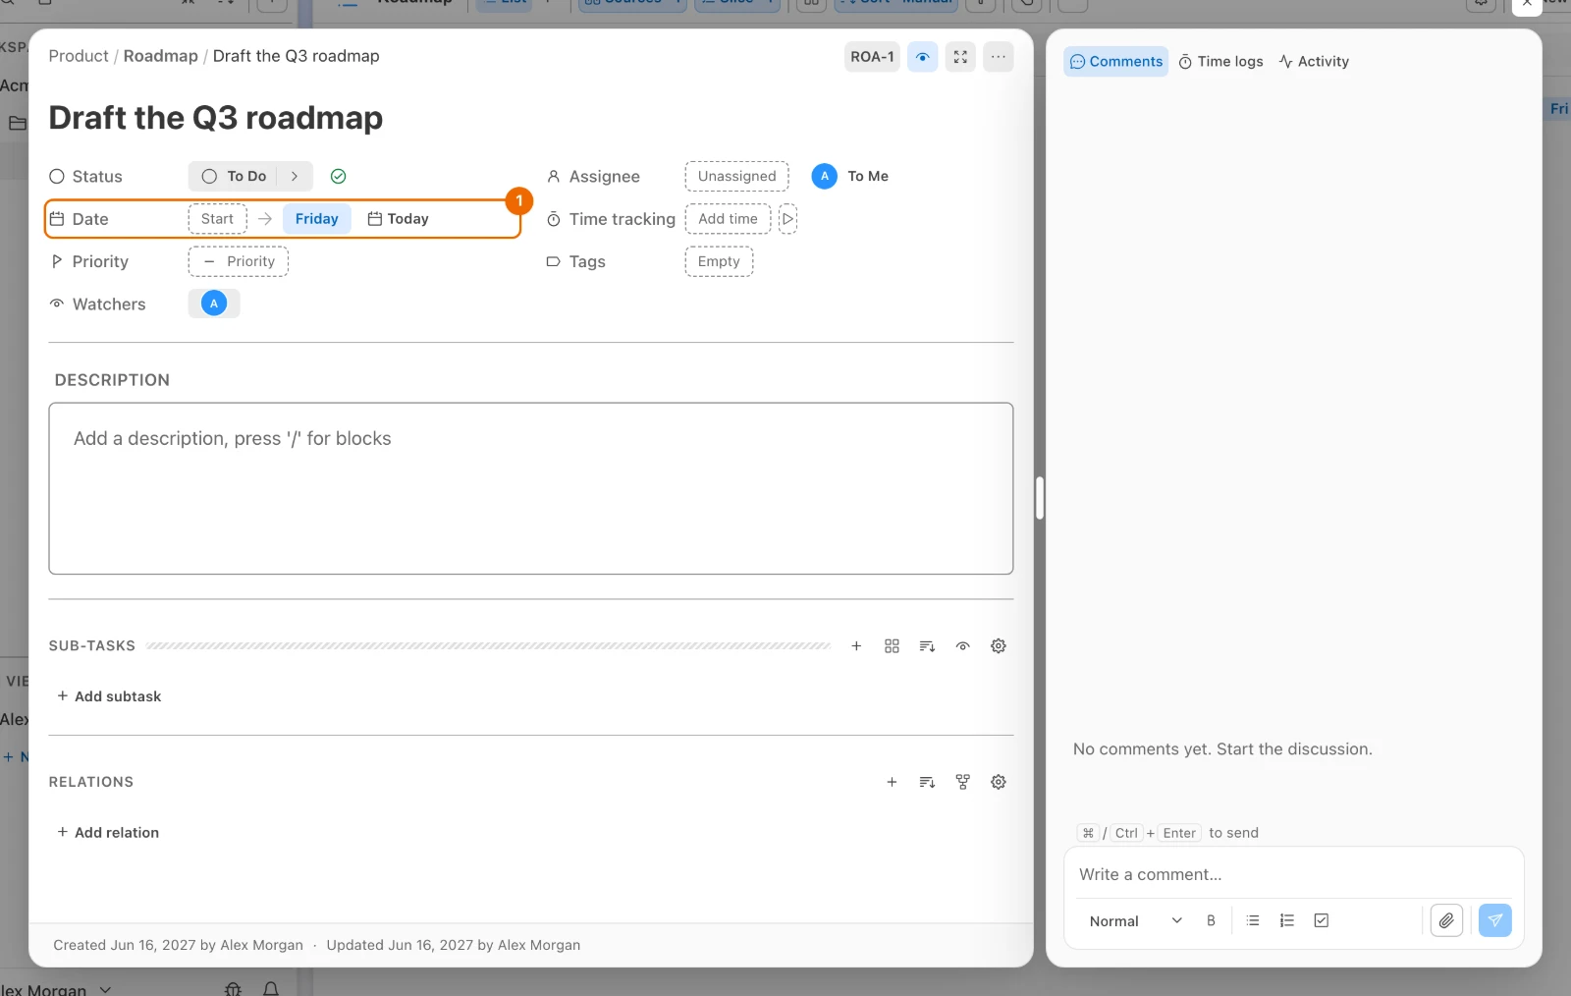Screen dimensions: 1571x996
Task: Switch to the Activity tab
Action: click(1314, 61)
